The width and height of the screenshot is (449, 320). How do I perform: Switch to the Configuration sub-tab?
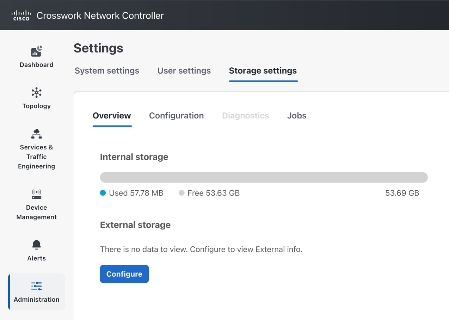[x=176, y=116]
